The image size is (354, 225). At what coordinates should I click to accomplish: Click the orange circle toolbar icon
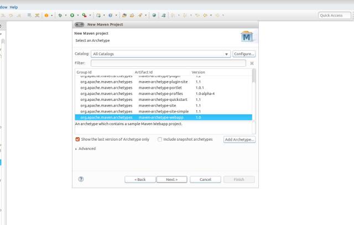(46, 15)
